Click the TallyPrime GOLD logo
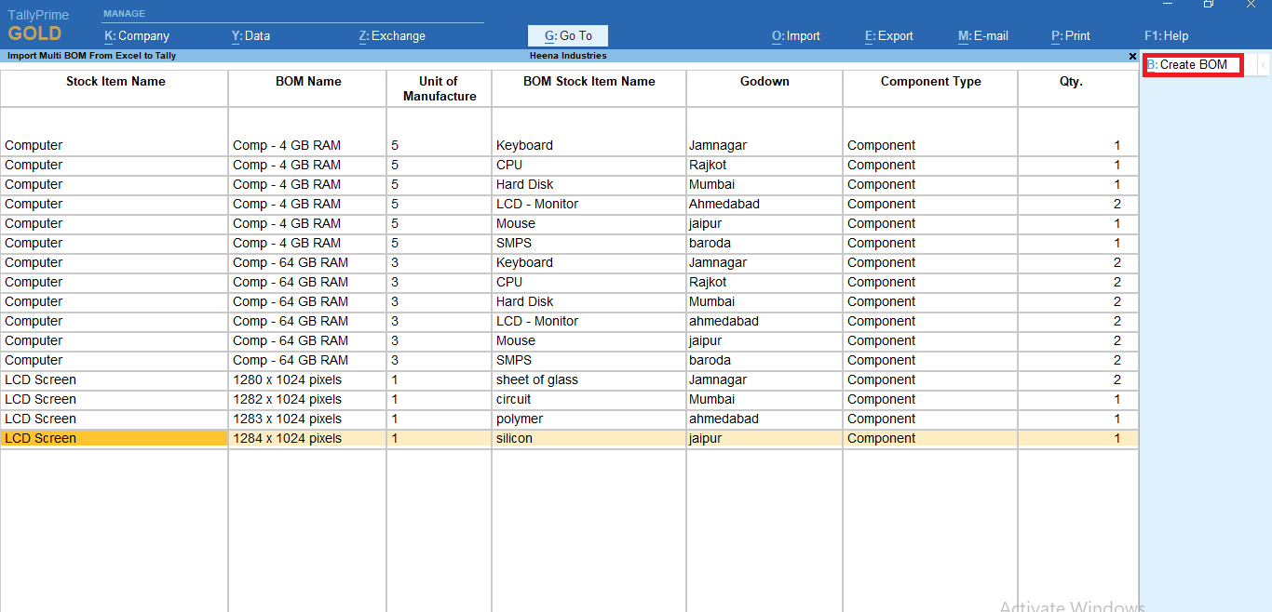This screenshot has height=612, width=1272. (37, 23)
